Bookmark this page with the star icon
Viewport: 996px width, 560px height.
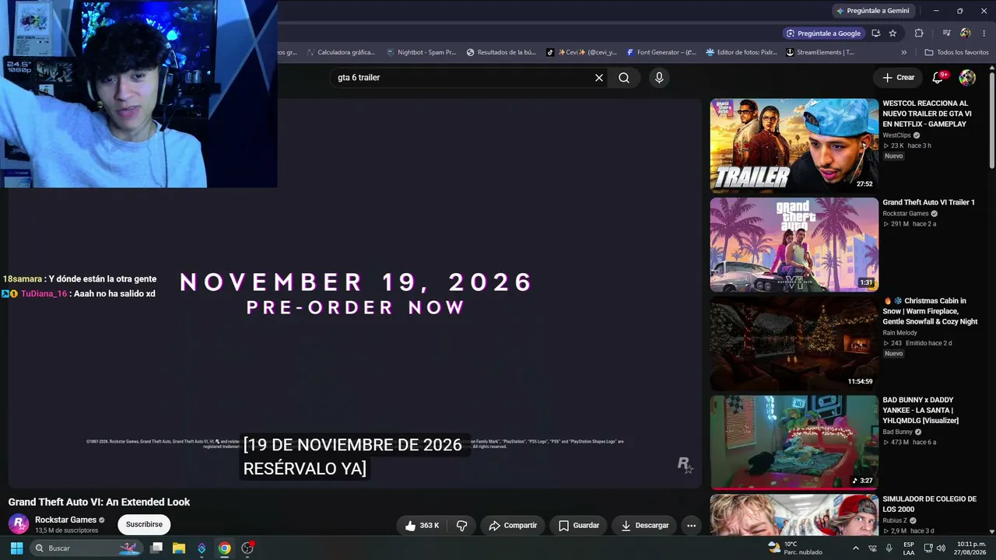point(893,33)
